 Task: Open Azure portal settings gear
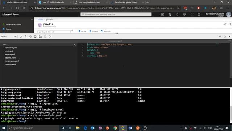point(185,15)
